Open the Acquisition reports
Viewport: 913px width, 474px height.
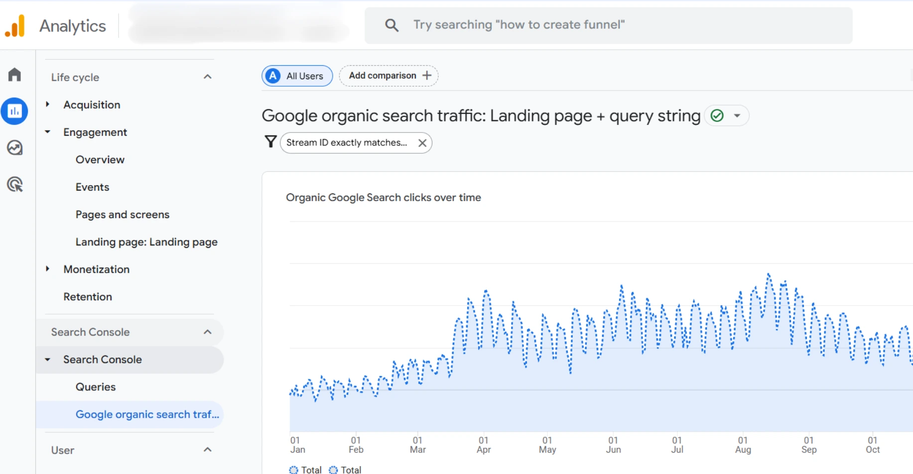coord(92,105)
